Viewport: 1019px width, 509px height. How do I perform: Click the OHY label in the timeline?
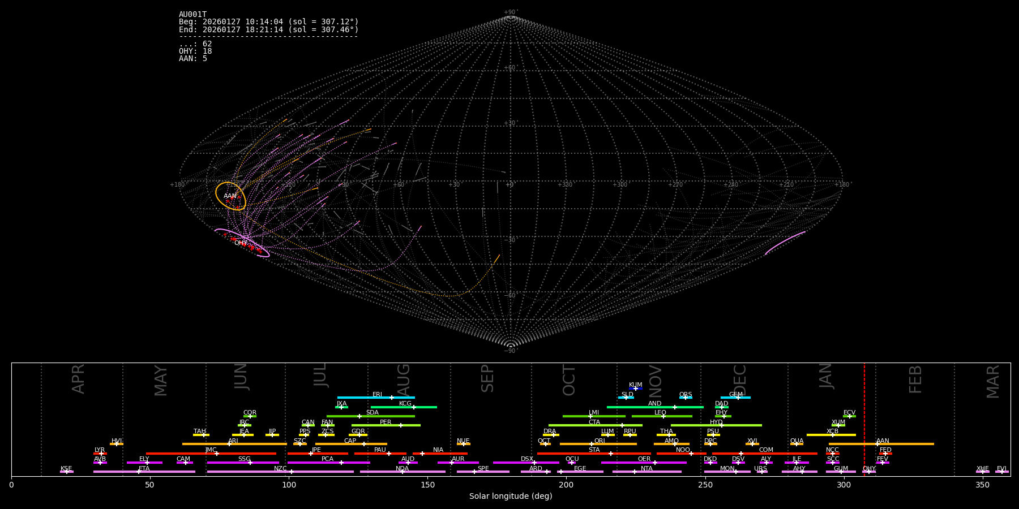pyautogui.click(x=869, y=469)
